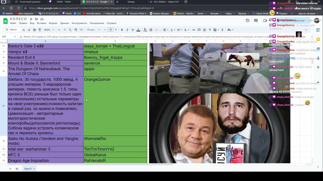Click the Меню search box
This screenshot has height=181, width=323.
pyautogui.click(x=12, y=30)
